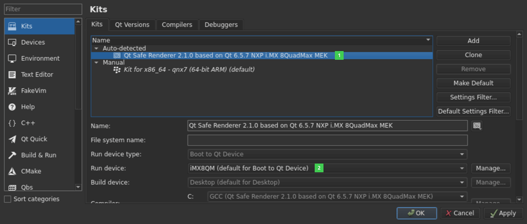Click the Filter search field
Image resolution: width=527 pixels, height=224 pixels.
[x=43, y=9]
